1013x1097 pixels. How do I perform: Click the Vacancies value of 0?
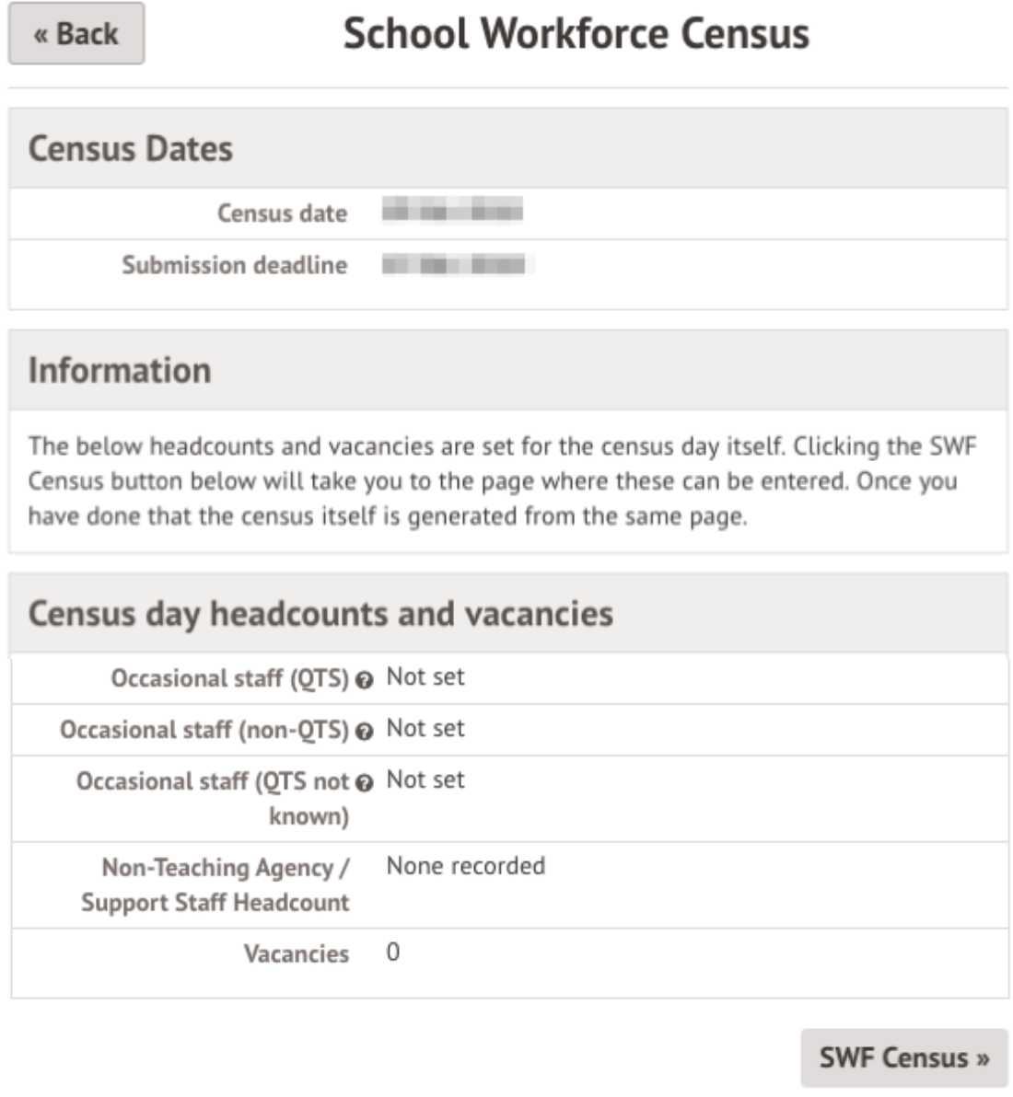coord(393,953)
